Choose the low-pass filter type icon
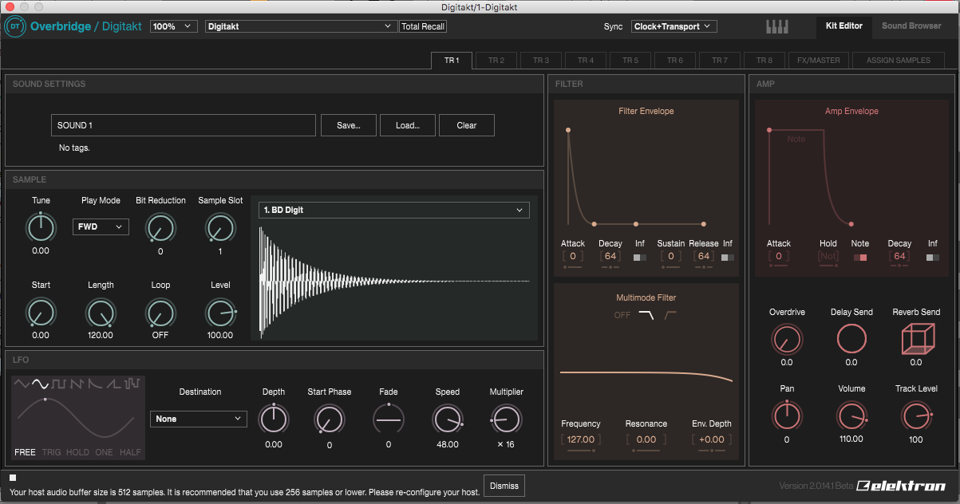The height and width of the screenshot is (504, 960). (x=646, y=315)
